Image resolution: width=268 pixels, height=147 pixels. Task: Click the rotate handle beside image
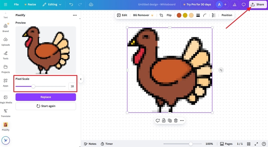pos(221,70)
